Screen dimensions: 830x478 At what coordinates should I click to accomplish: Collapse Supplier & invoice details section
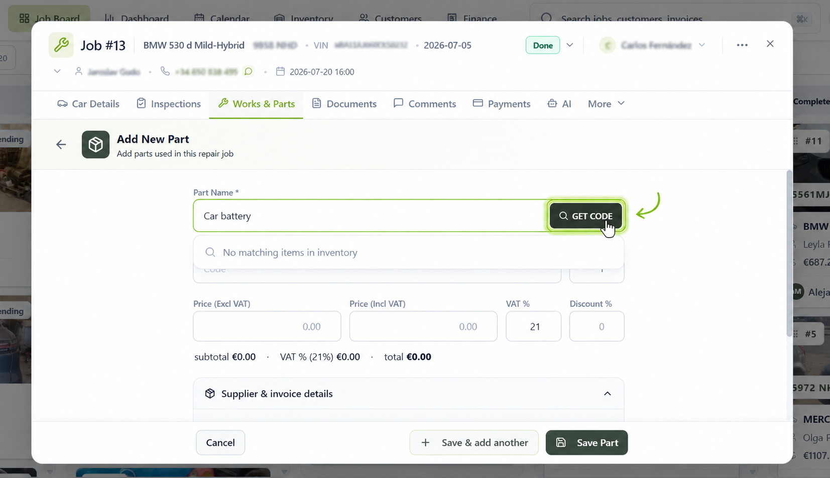608,394
